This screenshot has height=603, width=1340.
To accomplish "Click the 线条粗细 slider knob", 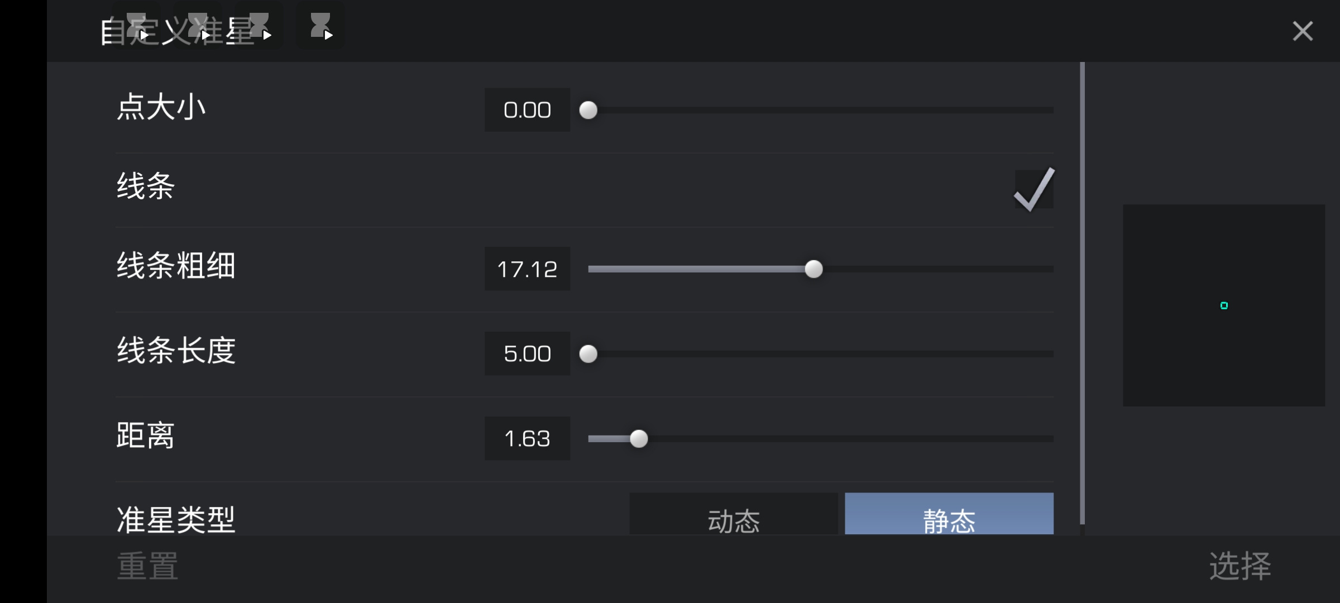I will click(x=813, y=269).
